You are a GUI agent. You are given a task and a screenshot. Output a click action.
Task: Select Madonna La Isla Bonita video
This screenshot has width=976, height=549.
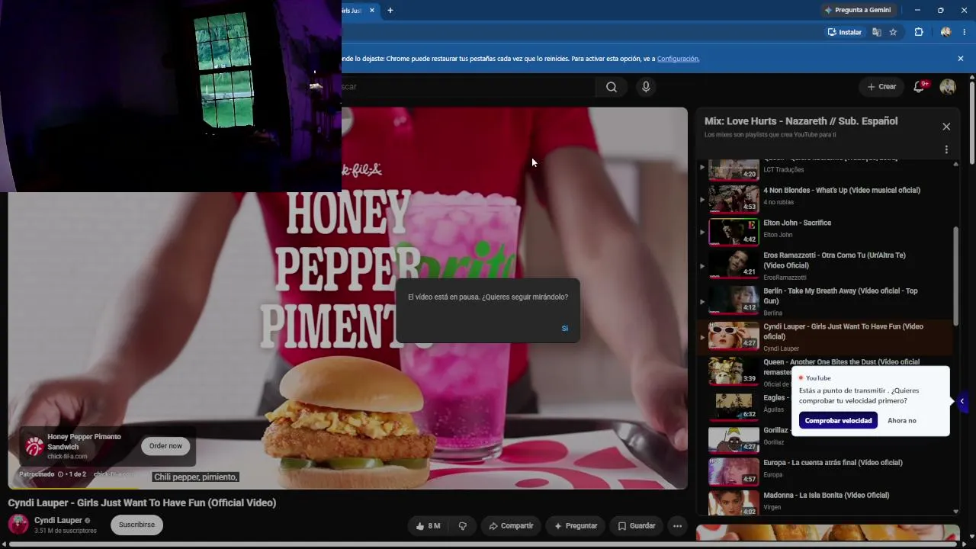point(825,503)
